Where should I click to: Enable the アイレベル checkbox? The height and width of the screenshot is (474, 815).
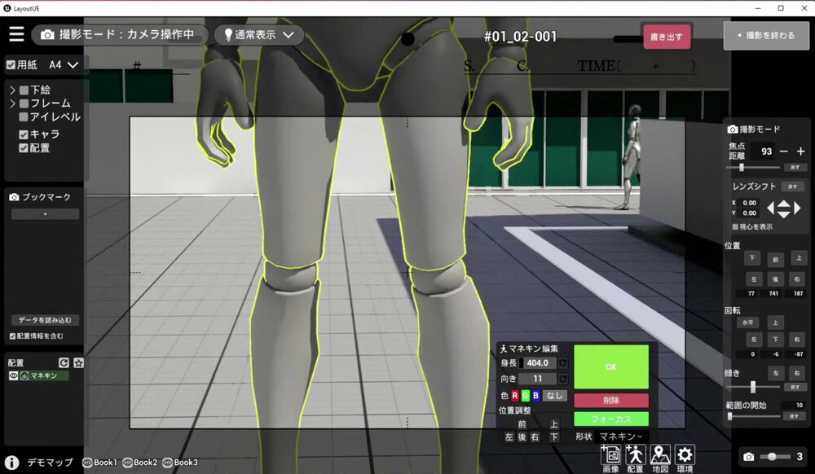pos(24,117)
